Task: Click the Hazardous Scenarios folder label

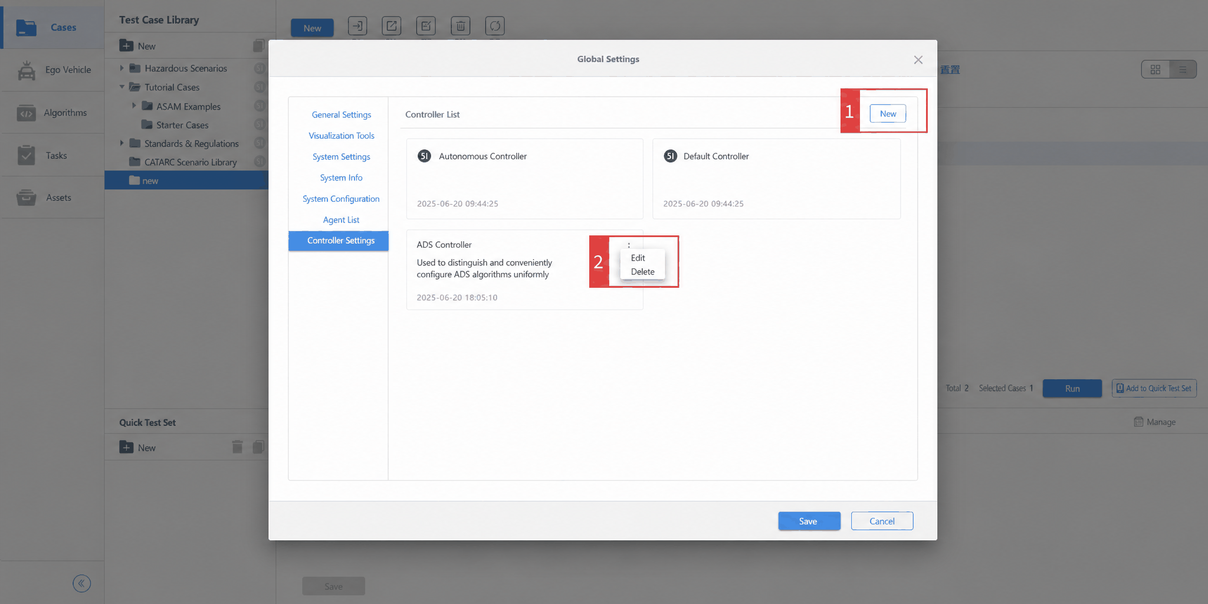Action: pyautogui.click(x=186, y=68)
